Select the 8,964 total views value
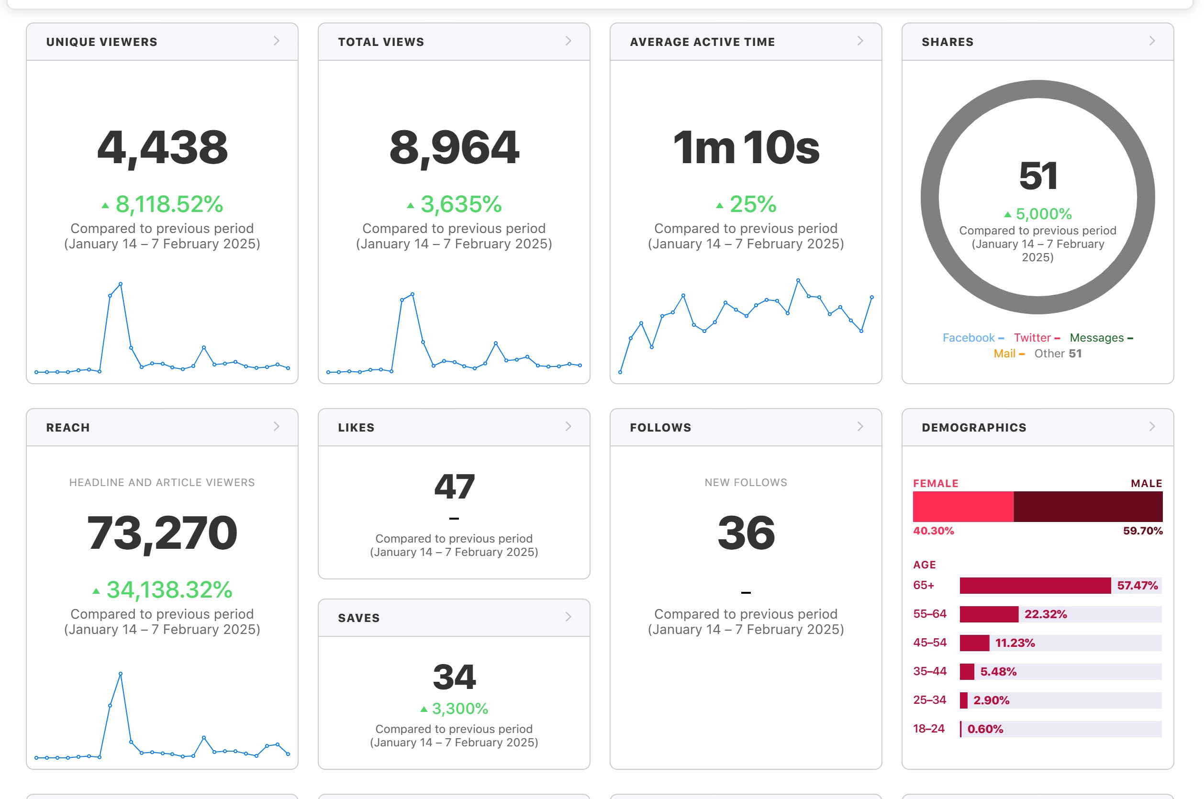 coord(454,148)
